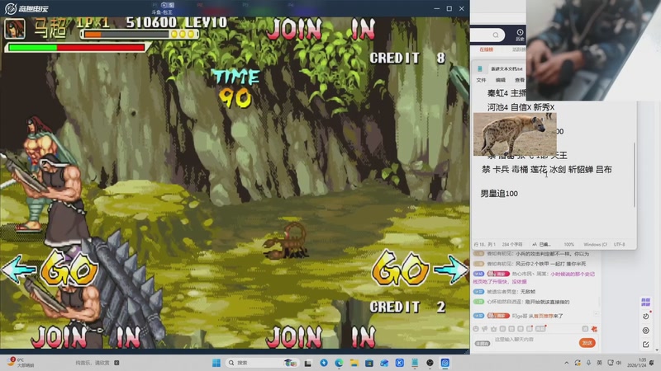Click the small scroll-to-bottom arrow in chat
Image resolution: width=661 pixels, height=371 pixels.
click(x=596, y=314)
